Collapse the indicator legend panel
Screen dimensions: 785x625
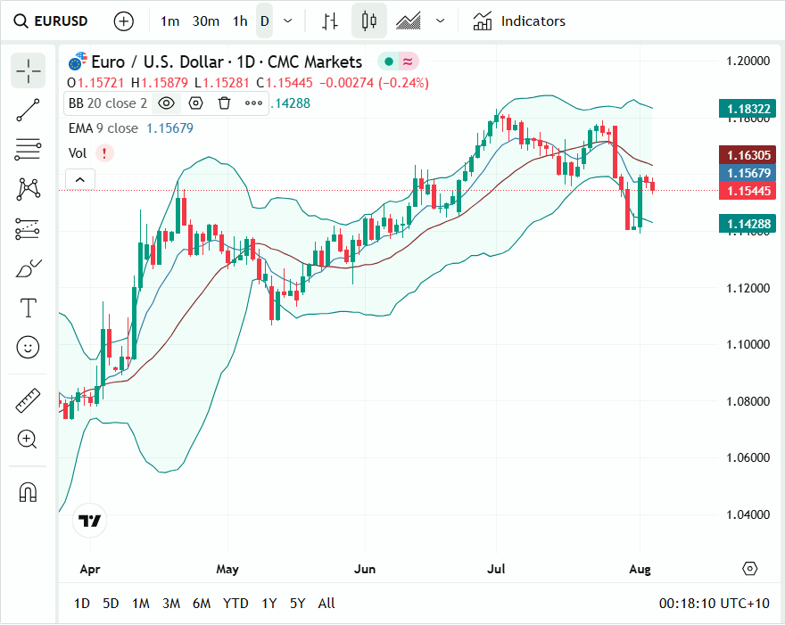(x=79, y=180)
